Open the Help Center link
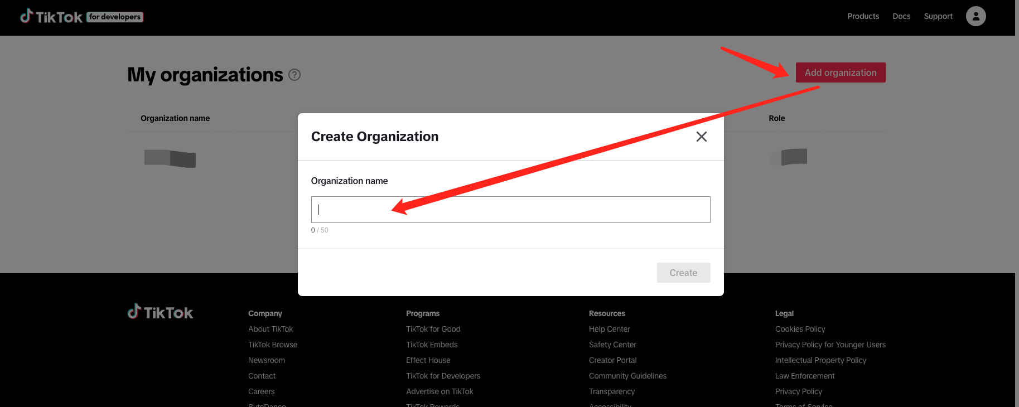The image size is (1019, 407). [609, 329]
